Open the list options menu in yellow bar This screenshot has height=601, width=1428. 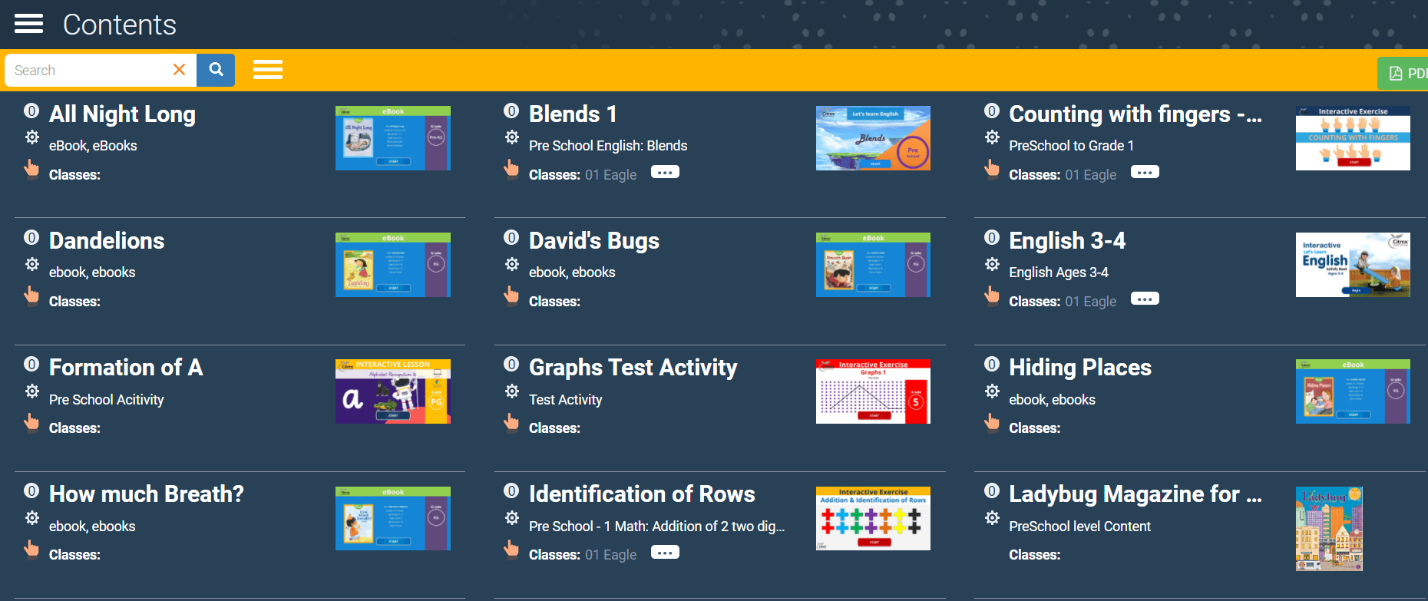(x=268, y=70)
